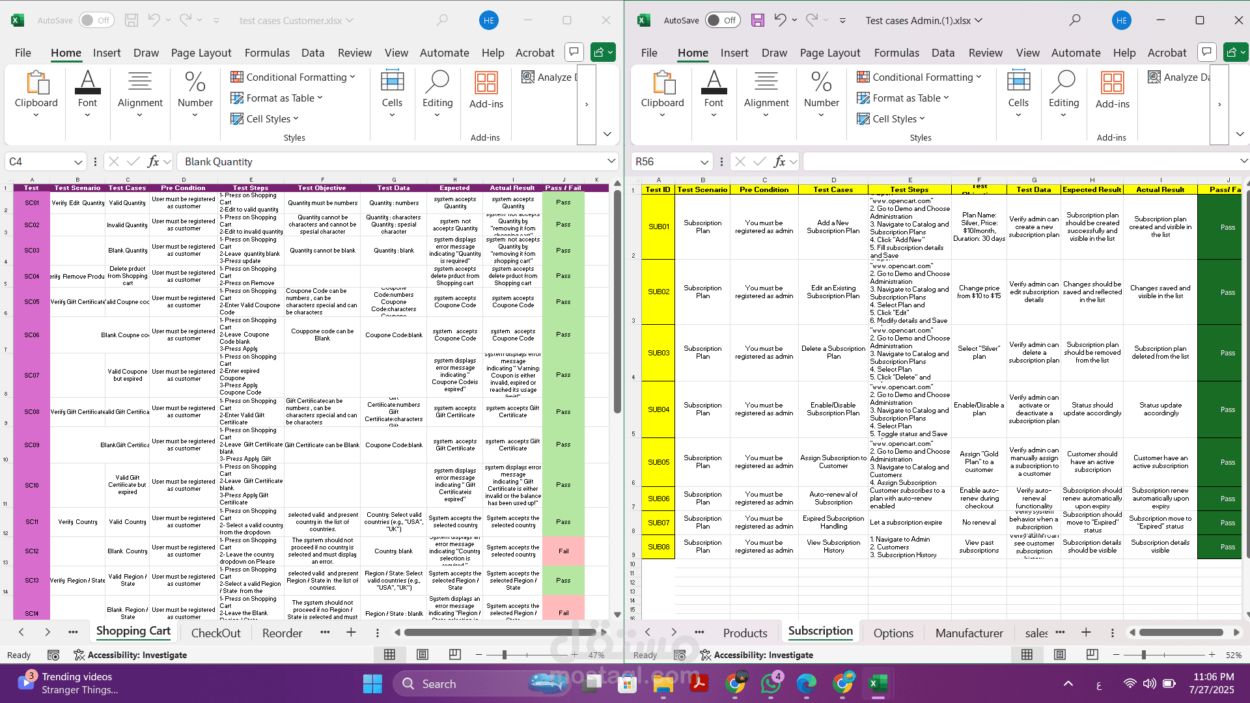Click Comments icon in right Excel window
This screenshot has height=703, width=1250.
pyautogui.click(x=1206, y=52)
